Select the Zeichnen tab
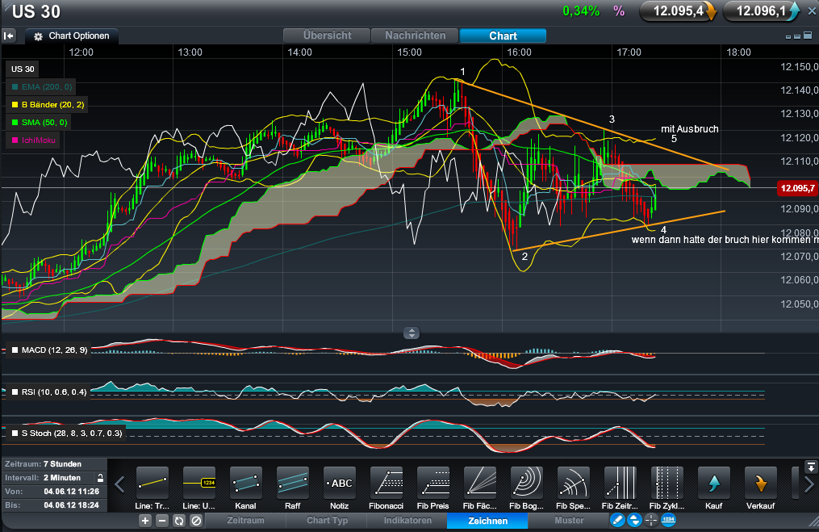 tap(488, 521)
